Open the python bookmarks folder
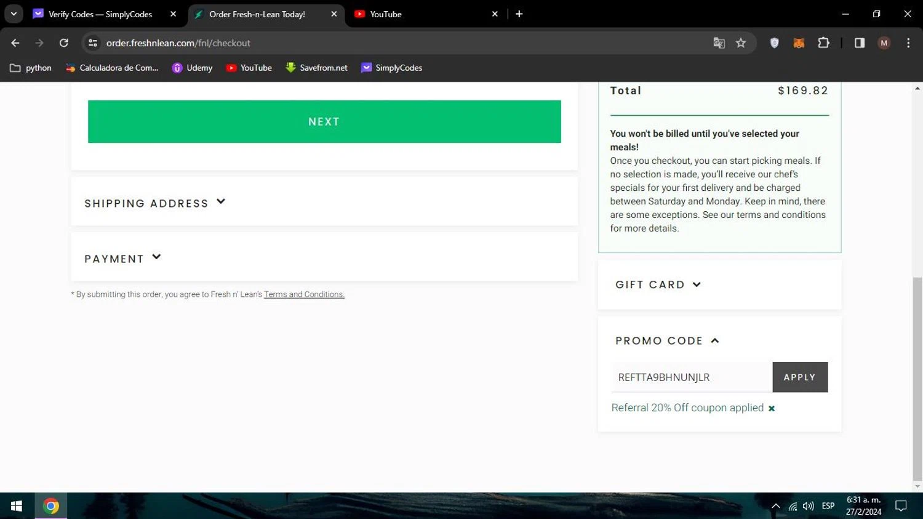The width and height of the screenshot is (923, 519). pos(31,68)
